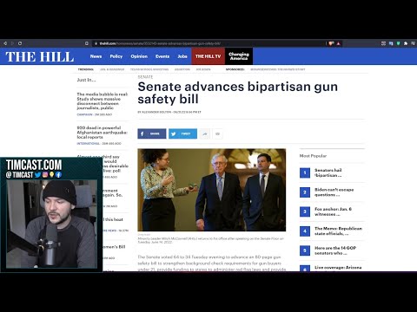Open the News menu
The height and width of the screenshot is (312, 417).
[x=96, y=56]
